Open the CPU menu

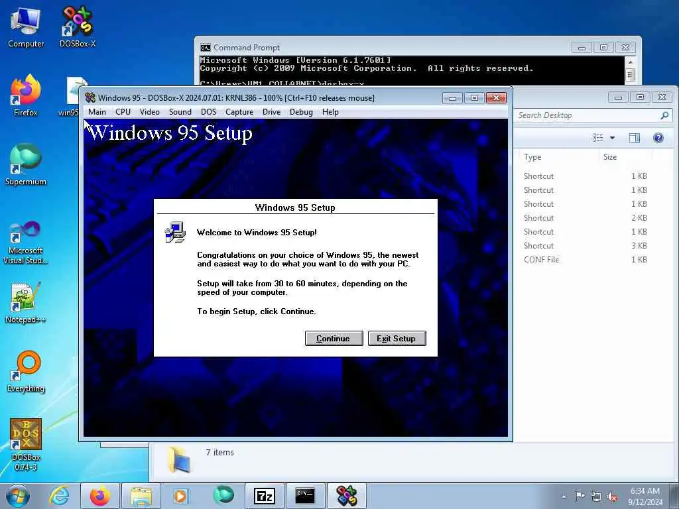point(123,112)
